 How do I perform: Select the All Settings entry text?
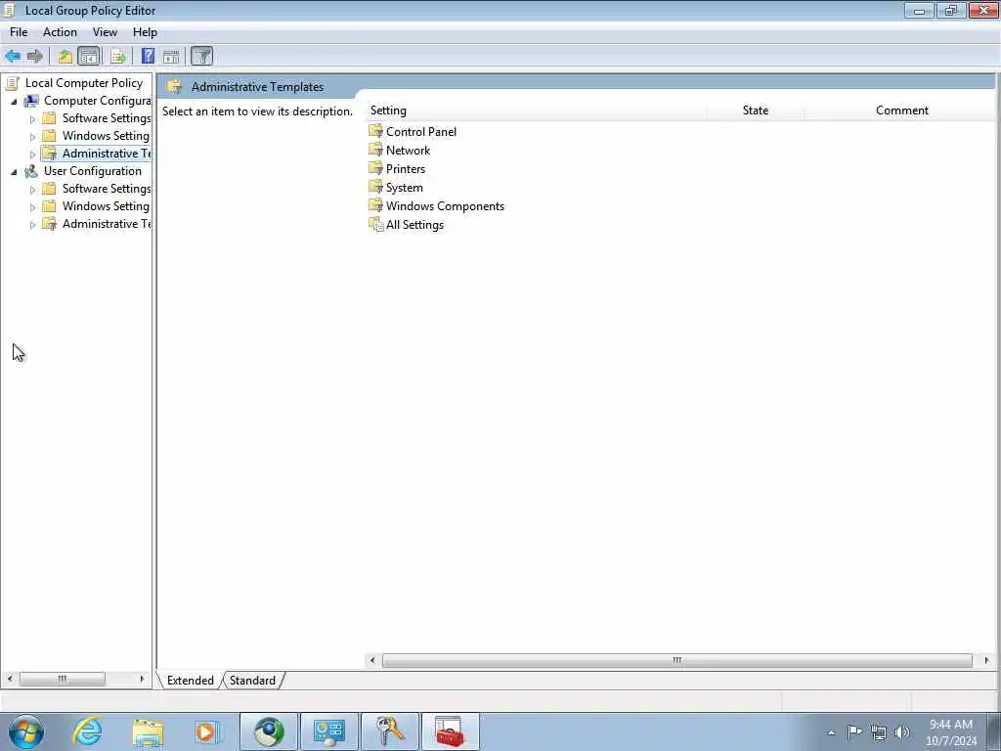tap(414, 225)
